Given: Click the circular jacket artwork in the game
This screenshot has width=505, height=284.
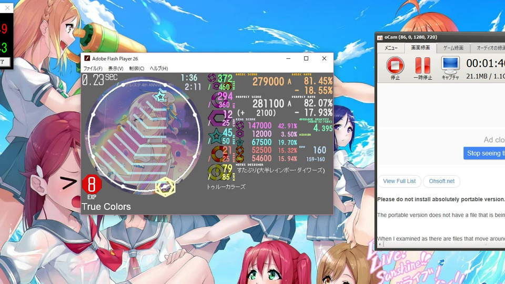Looking at the screenshot, I should 144,135.
